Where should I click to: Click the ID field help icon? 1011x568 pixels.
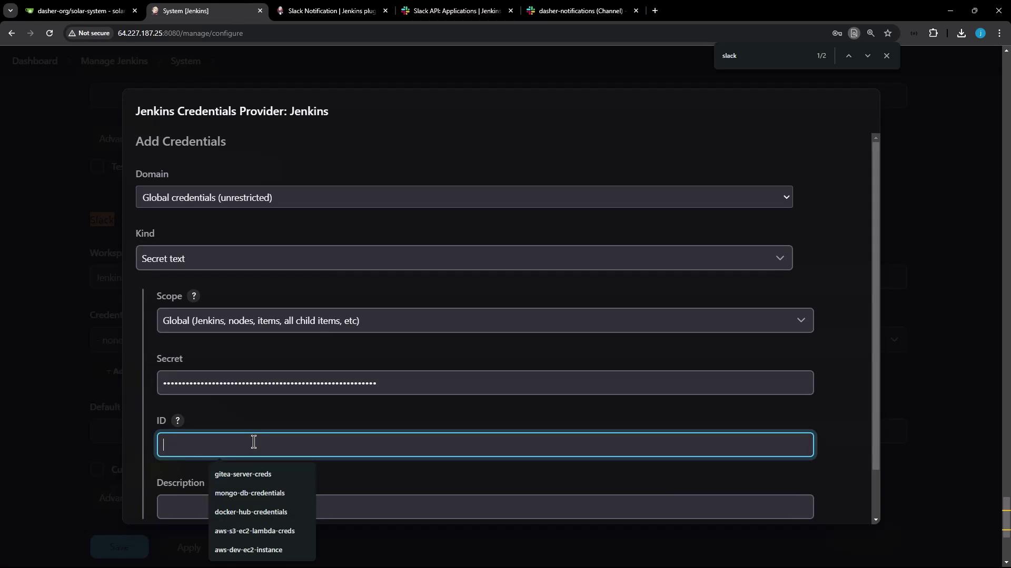177,421
